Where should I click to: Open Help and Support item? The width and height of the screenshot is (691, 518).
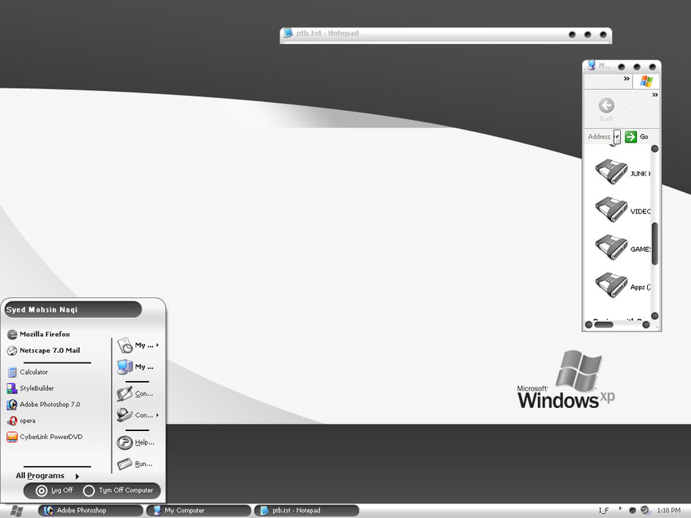coord(135,442)
